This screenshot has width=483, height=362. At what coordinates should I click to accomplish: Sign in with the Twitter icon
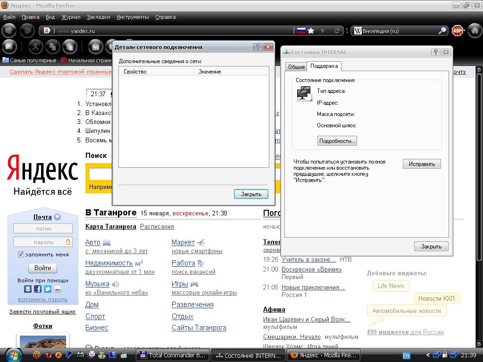[x=48, y=289]
